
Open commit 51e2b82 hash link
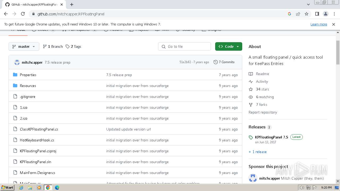coord(185,62)
